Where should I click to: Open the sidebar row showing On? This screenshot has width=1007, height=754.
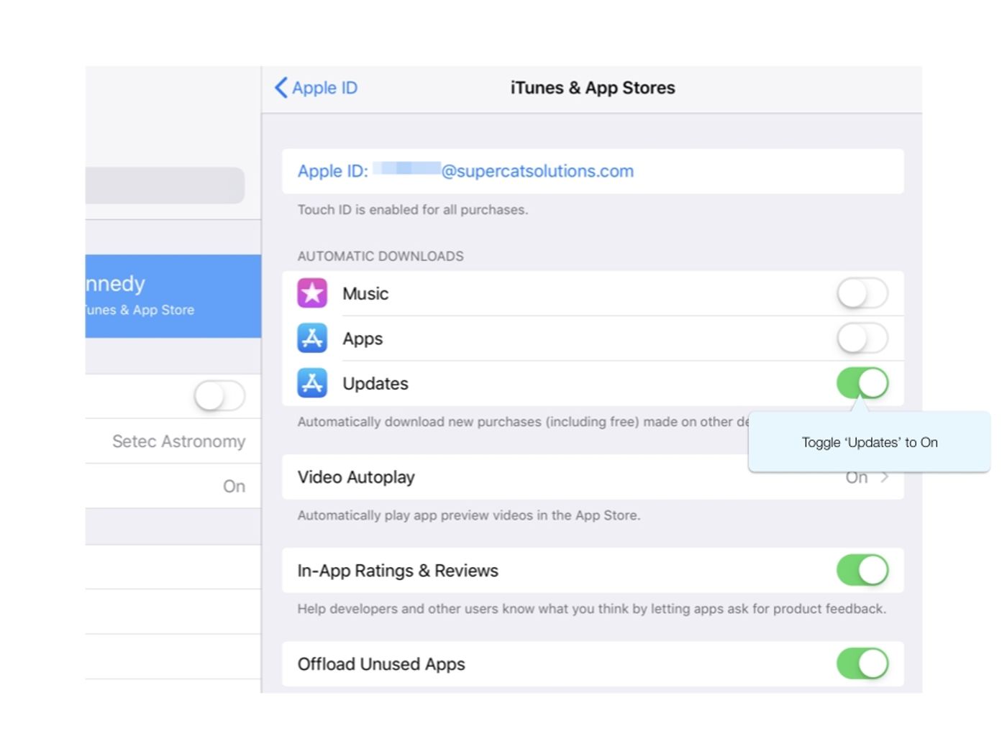pyautogui.click(x=173, y=487)
